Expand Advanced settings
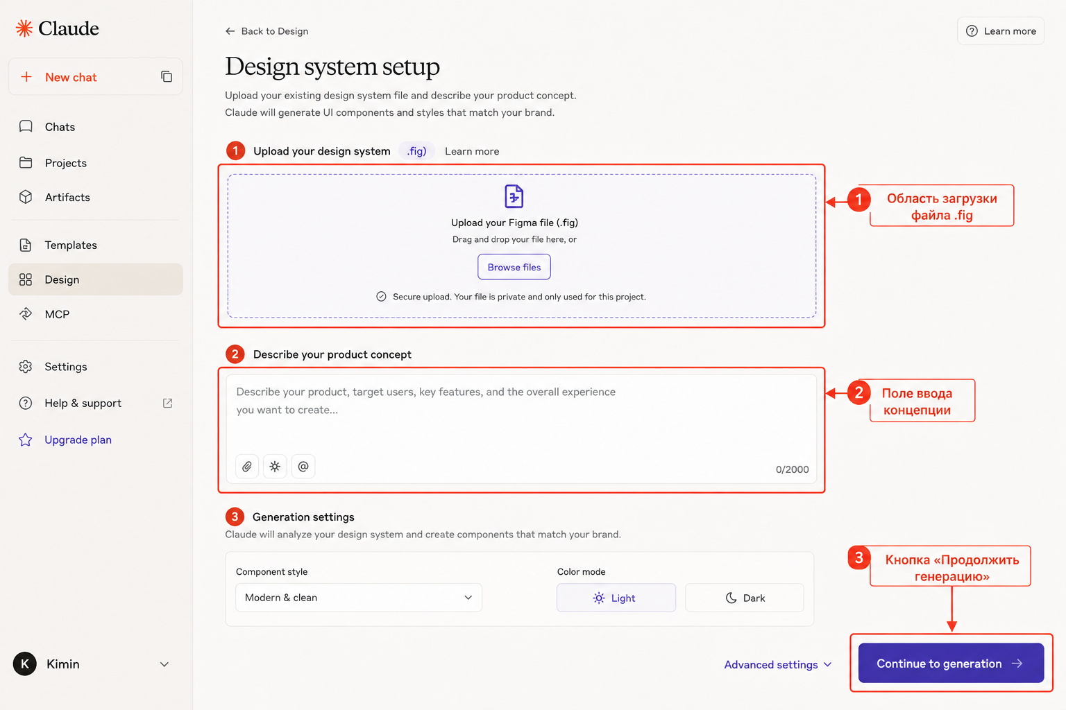The image size is (1066, 710). click(778, 664)
